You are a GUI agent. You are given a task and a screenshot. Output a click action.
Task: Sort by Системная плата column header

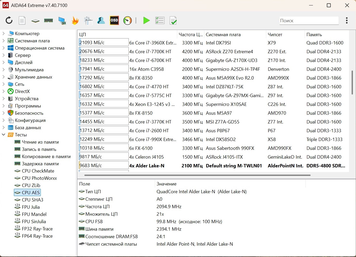coord(223,35)
